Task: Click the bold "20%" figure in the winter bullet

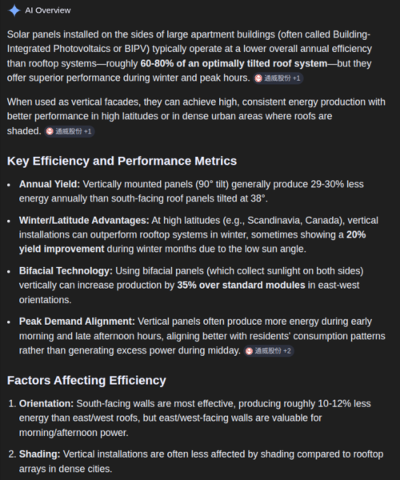Action: (x=356, y=234)
